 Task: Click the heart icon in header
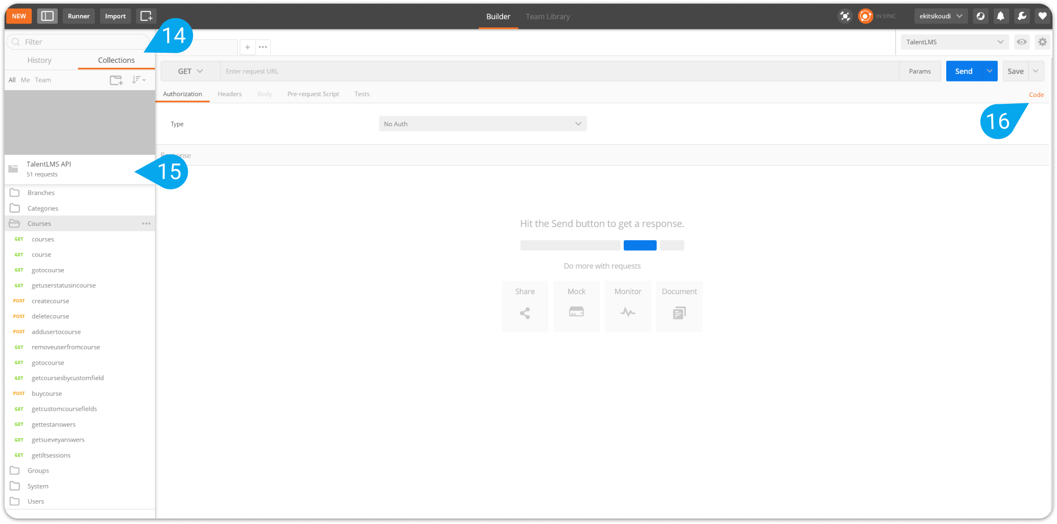pos(1042,16)
